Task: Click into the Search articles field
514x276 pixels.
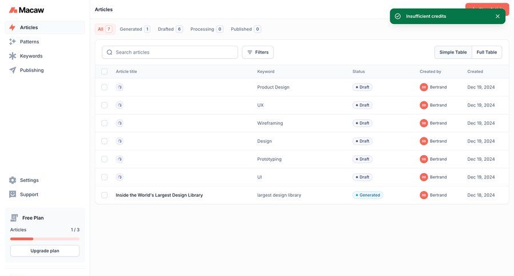Action: pos(170,52)
